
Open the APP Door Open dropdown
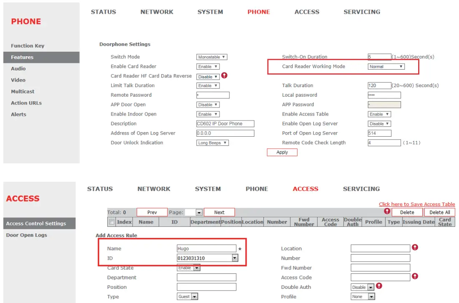pos(208,105)
